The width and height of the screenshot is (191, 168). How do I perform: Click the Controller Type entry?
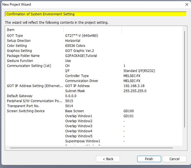click(x=77, y=76)
